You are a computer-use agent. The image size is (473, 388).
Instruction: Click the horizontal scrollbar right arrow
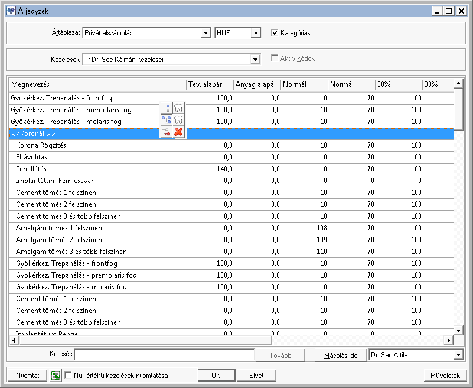tap(449, 340)
